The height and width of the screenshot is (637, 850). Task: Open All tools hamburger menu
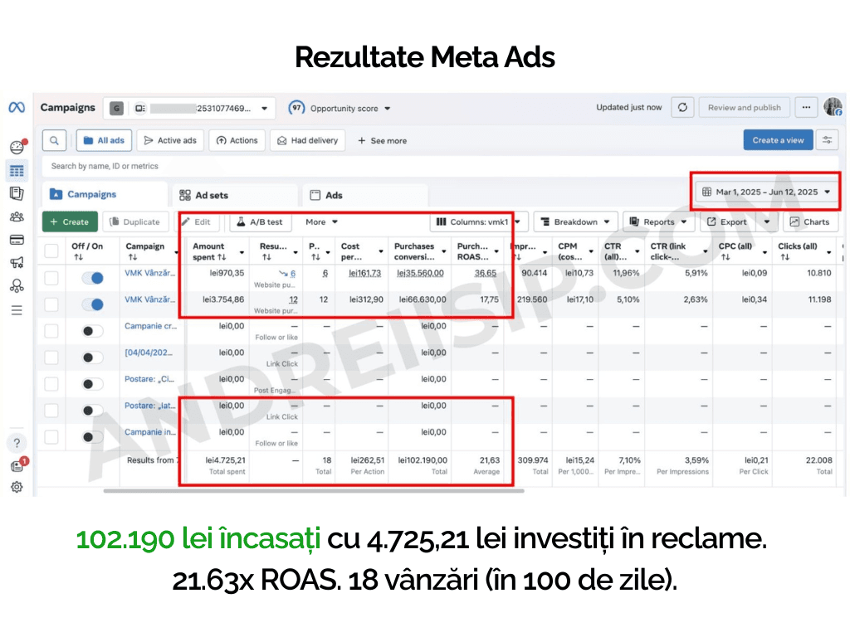click(17, 310)
